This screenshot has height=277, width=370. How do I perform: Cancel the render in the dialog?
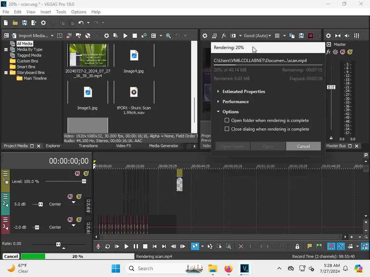coord(304,146)
